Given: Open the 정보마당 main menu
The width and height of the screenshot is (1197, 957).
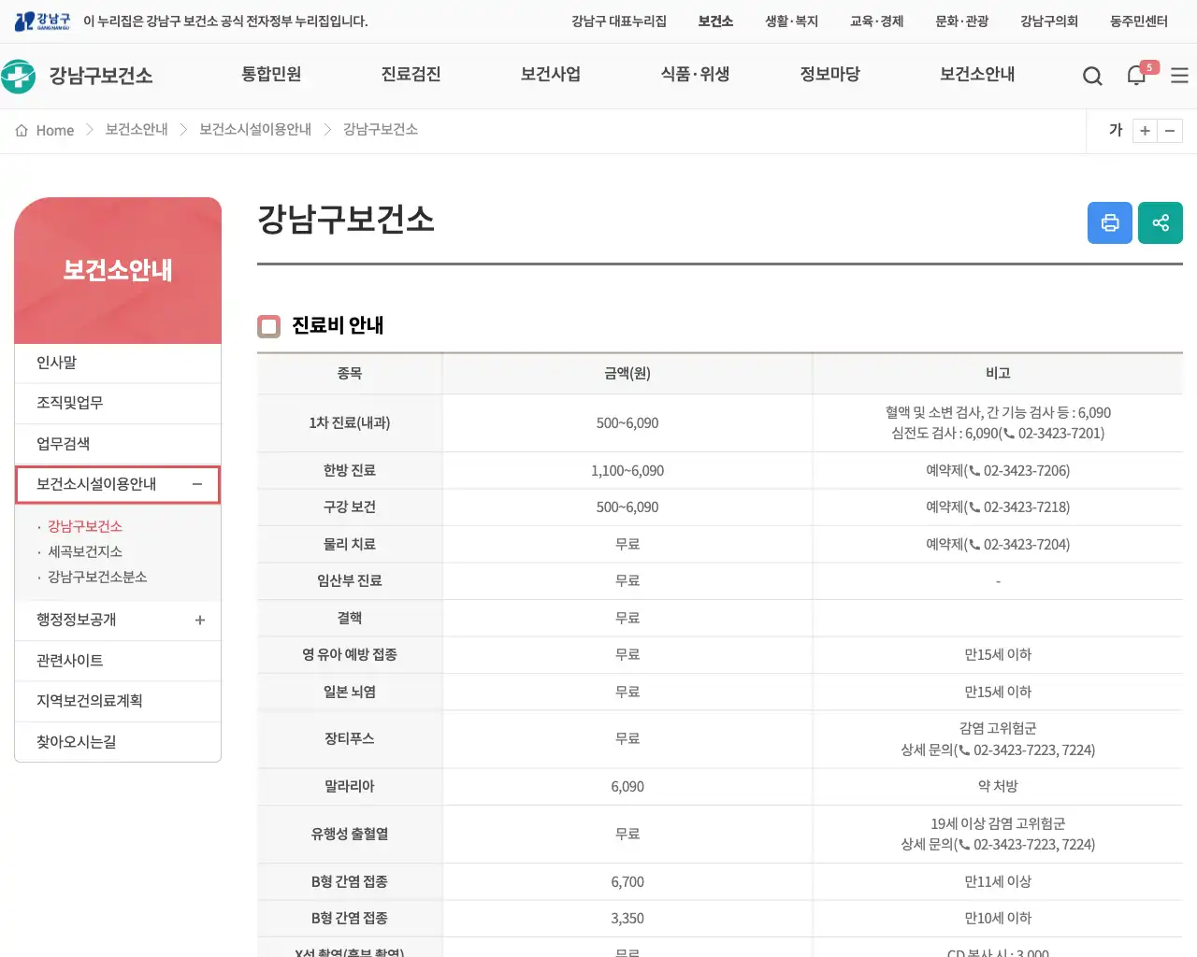Looking at the screenshot, I should coord(829,74).
